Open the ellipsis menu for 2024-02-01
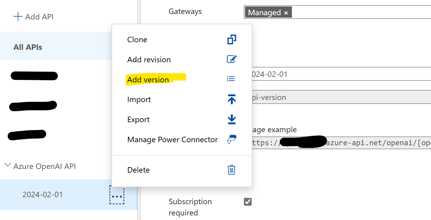Screen dimensions: 431x220 click(117, 195)
